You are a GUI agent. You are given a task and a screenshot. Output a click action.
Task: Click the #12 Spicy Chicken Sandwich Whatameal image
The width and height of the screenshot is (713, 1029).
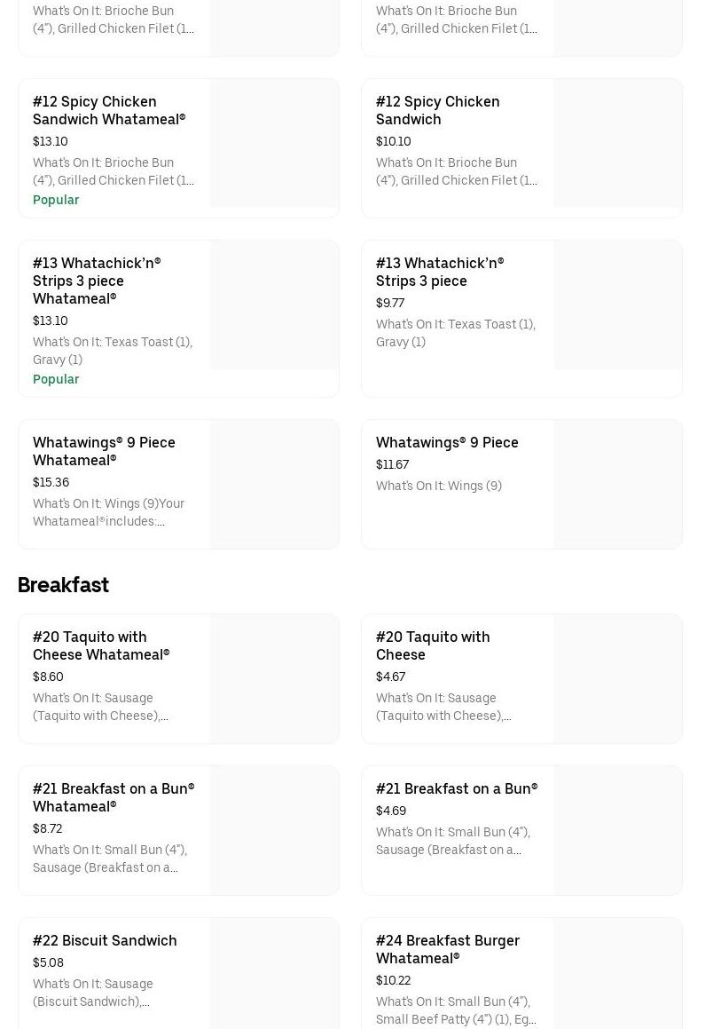[275, 144]
